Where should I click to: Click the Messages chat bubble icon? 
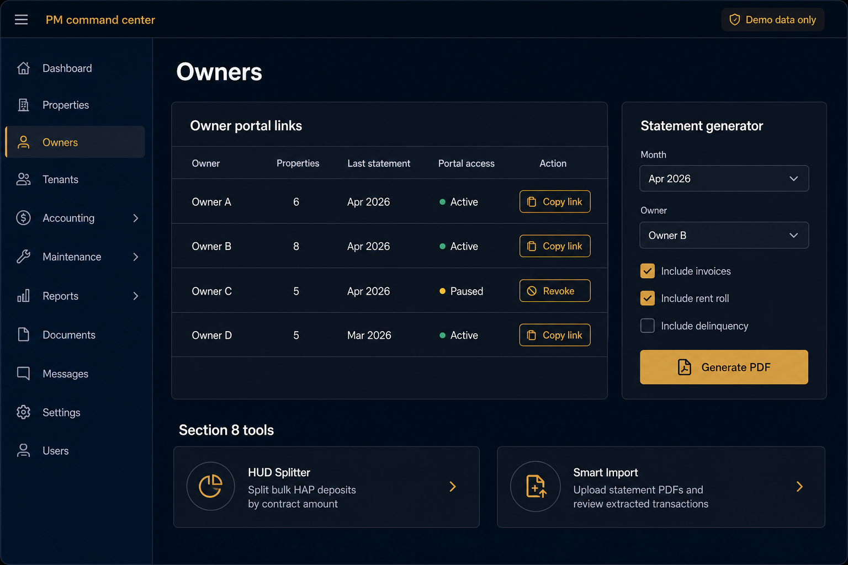[x=23, y=374]
